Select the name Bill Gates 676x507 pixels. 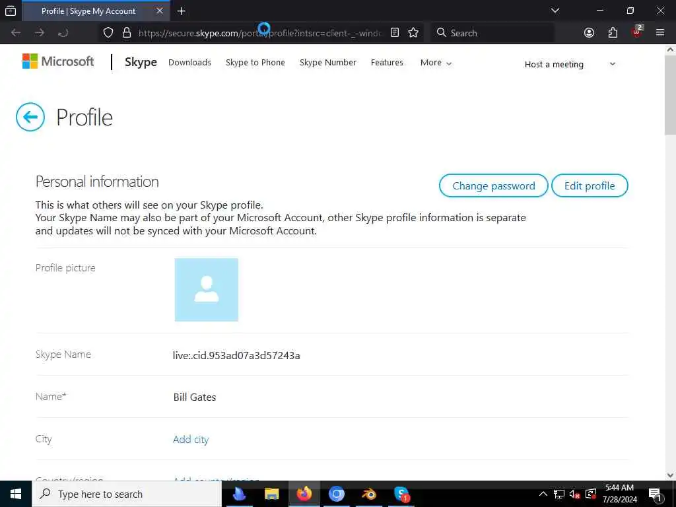pyautogui.click(x=195, y=397)
